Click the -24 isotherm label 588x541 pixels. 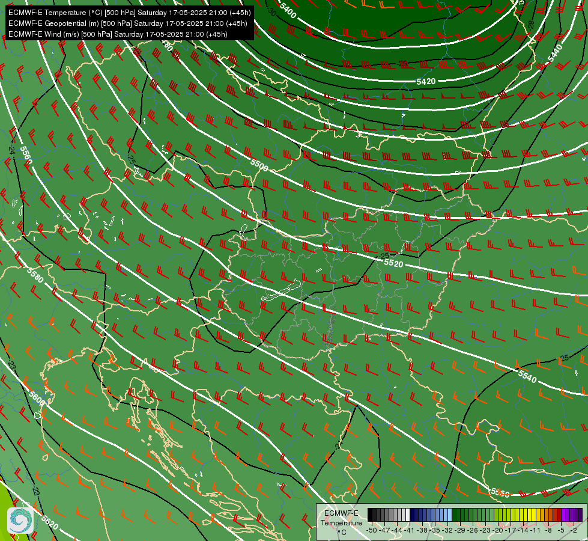coord(11,150)
